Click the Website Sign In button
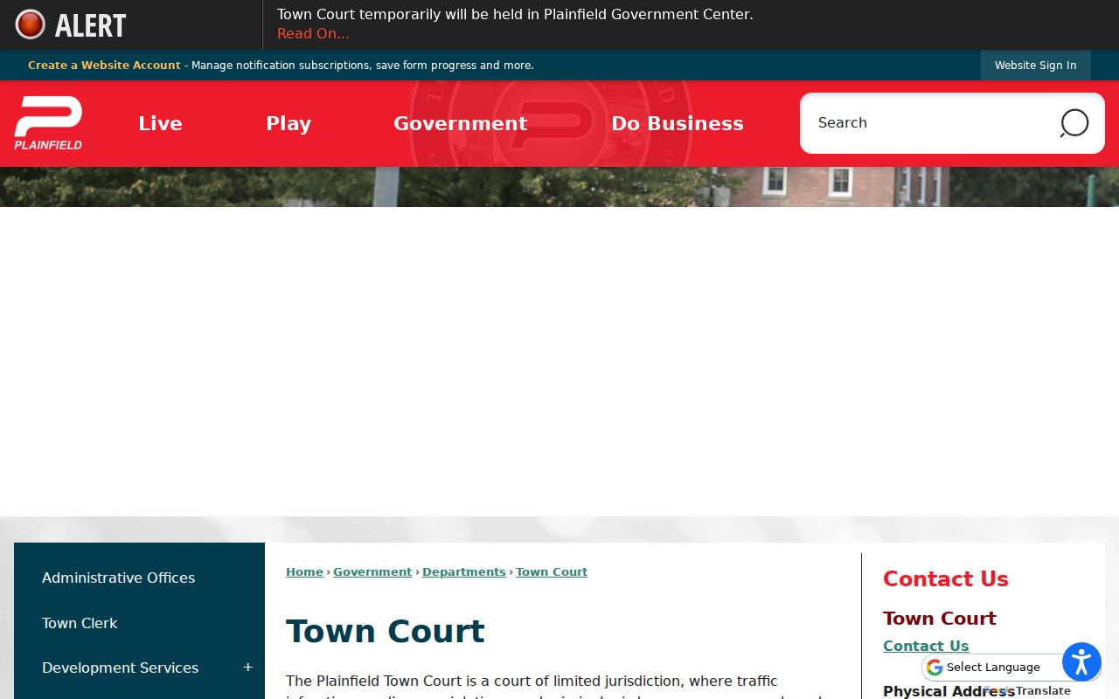The width and height of the screenshot is (1119, 699). 1036,66
